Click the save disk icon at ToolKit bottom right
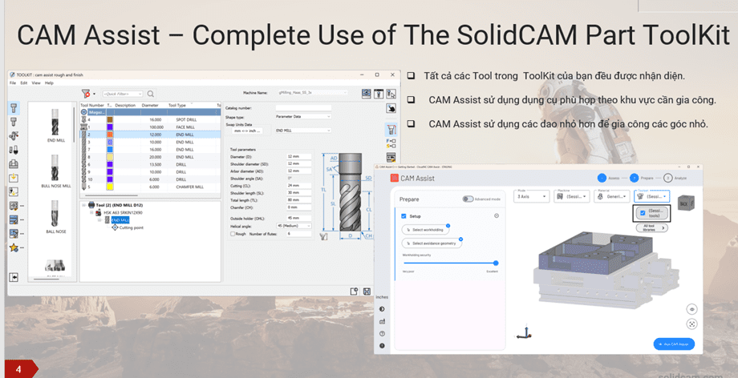This screenshot has height=378, width=738. (367, 292)
